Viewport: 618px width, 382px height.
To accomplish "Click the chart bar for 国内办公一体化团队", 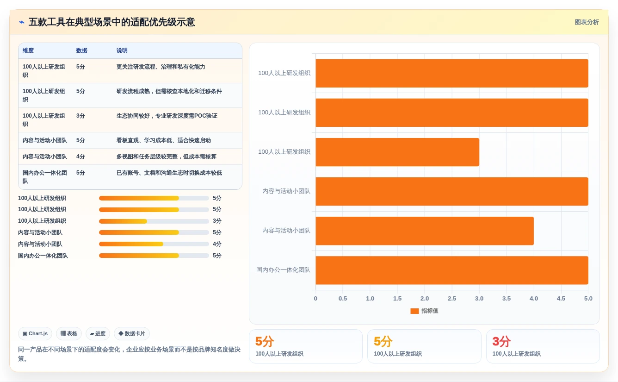I will [452, 270].
